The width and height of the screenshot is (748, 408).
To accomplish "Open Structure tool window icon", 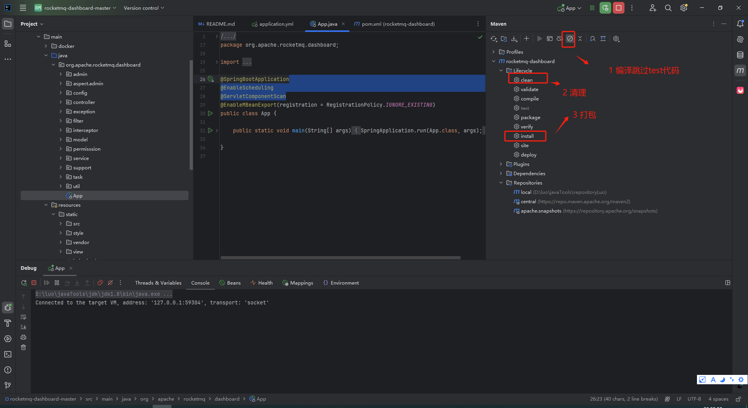I will click(x=8, y=44).
